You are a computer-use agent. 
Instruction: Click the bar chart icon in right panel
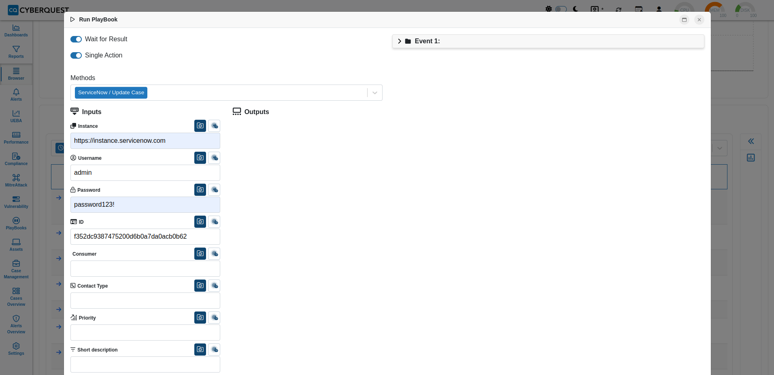coord(751,157)
